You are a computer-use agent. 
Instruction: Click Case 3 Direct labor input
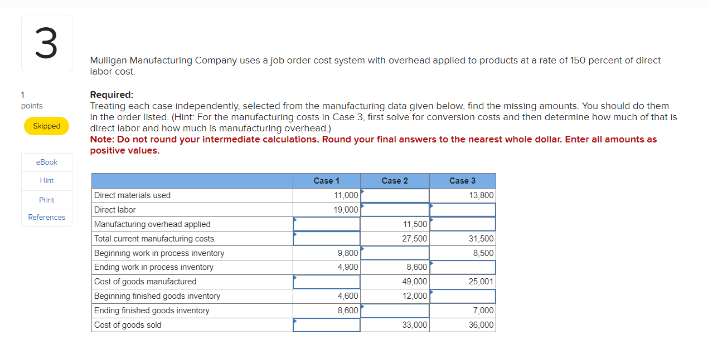click(463, 210)
